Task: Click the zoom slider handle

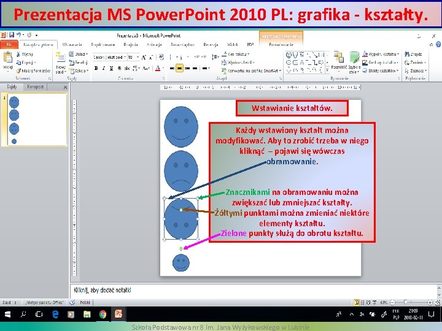Action: coord(406,302)
